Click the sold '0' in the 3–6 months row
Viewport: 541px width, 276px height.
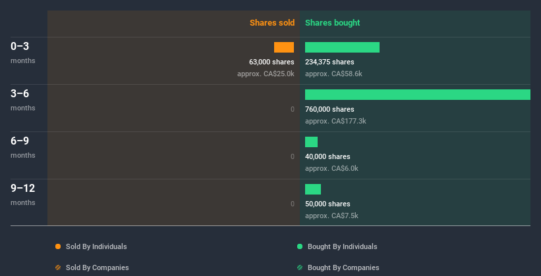click(x=293, y=109)
